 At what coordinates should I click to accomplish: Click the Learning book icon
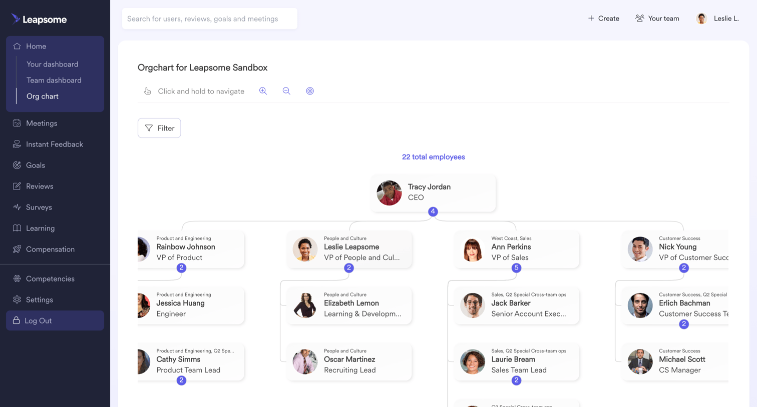17,228
